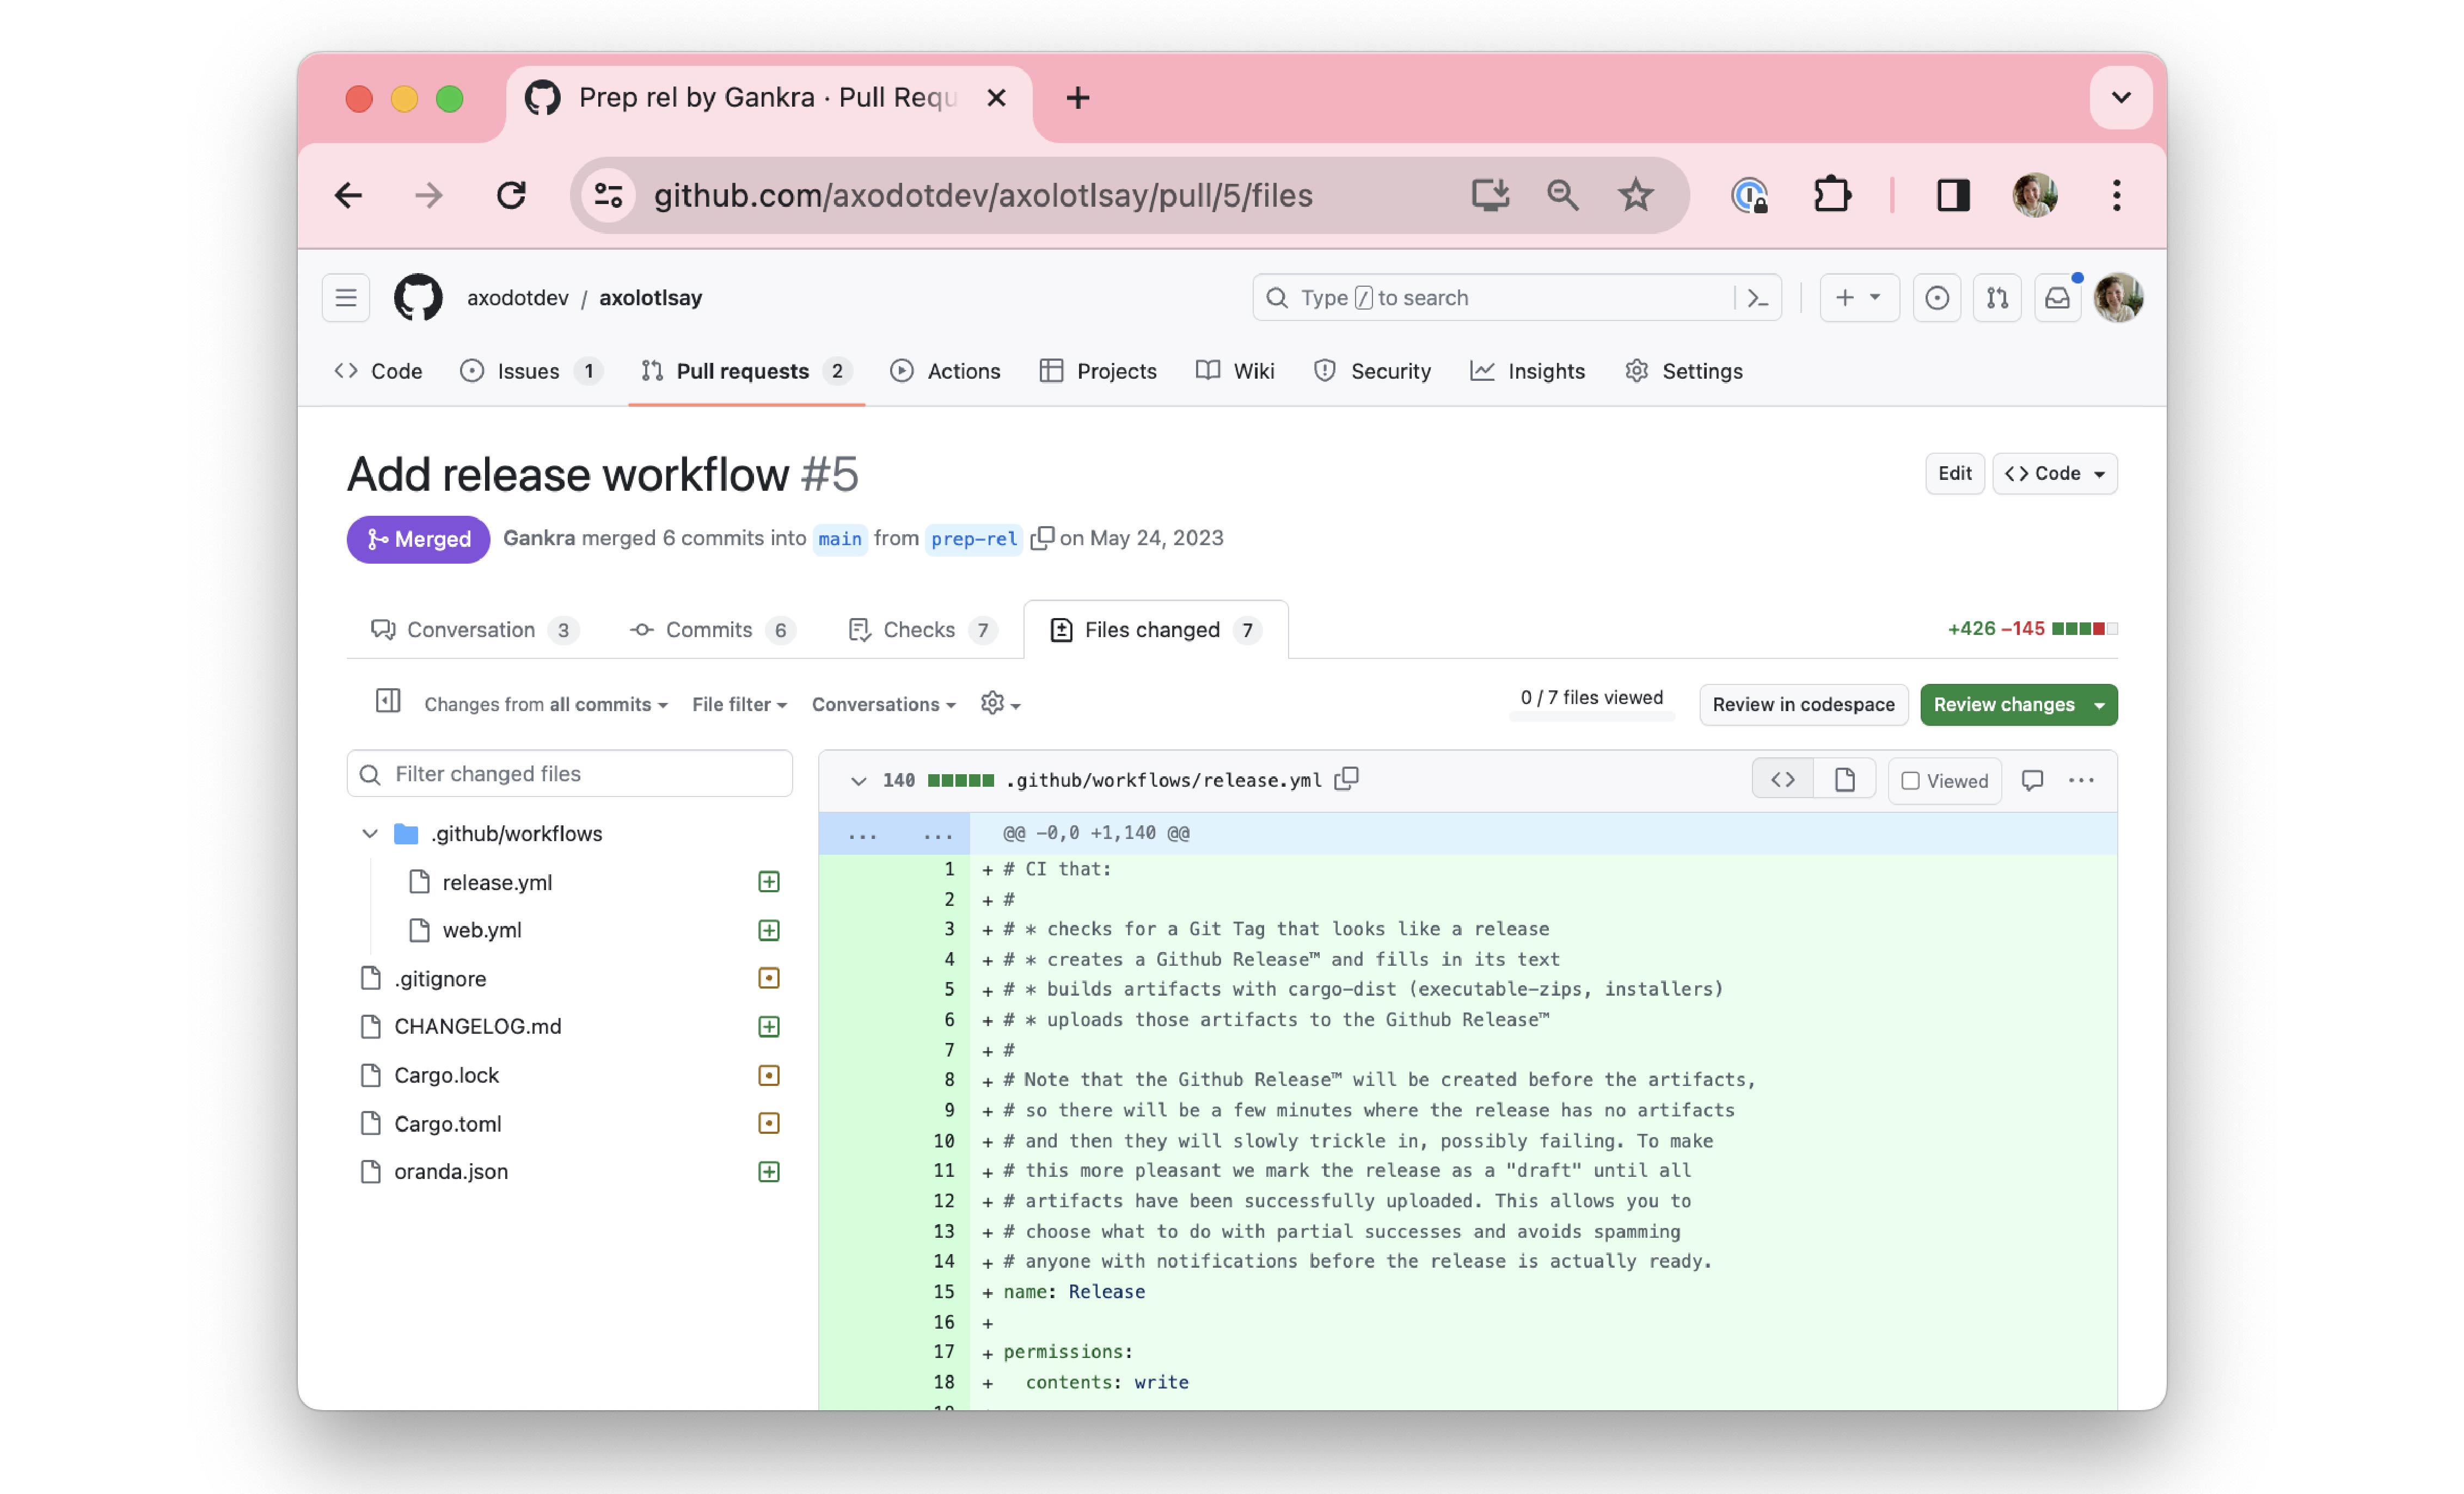Open the main branch link
This screenshot has width=2464, height=1494.
839,539
